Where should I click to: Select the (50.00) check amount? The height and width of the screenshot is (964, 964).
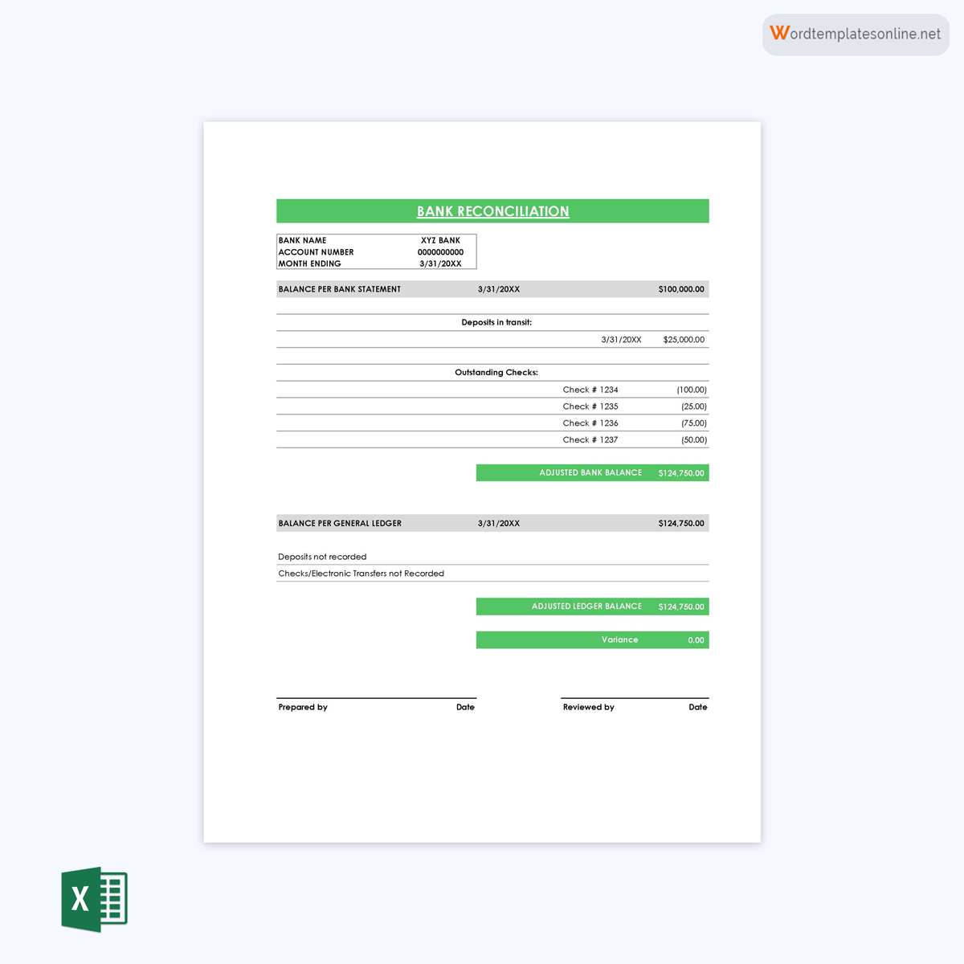tap(694, 440)
